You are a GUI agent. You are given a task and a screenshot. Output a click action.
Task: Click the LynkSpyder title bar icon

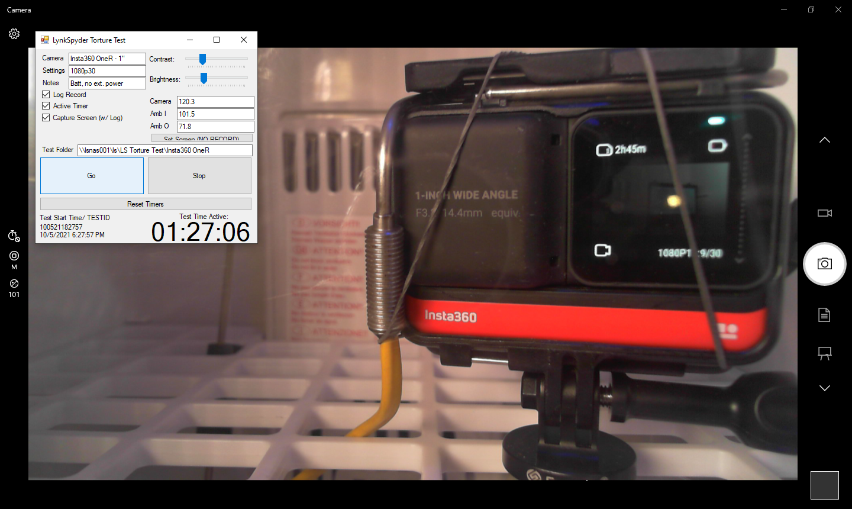(44, 40)
